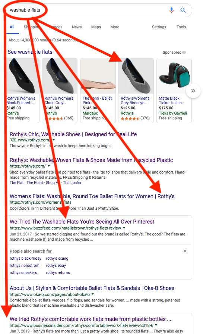Screen dimensions: 203x334
Task: Follow the 'rothys nordstrom' related search
Action: 25,265
